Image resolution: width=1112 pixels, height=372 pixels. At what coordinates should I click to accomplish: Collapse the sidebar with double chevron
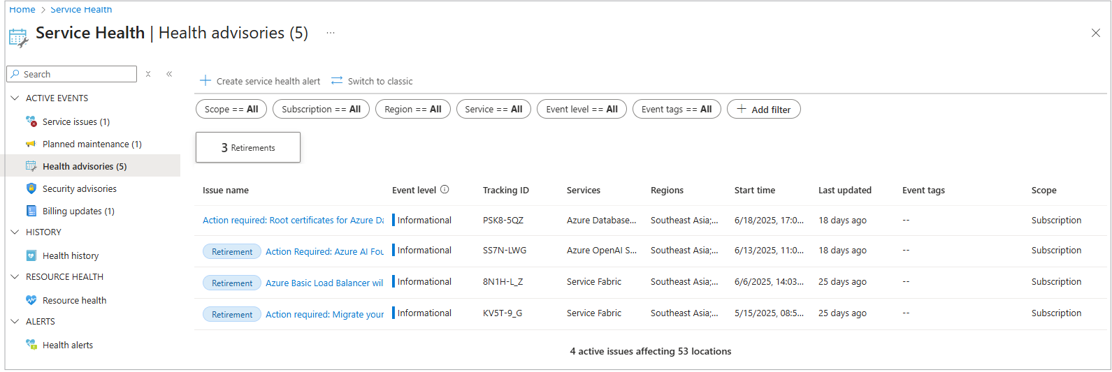click(x=169, y=74)
